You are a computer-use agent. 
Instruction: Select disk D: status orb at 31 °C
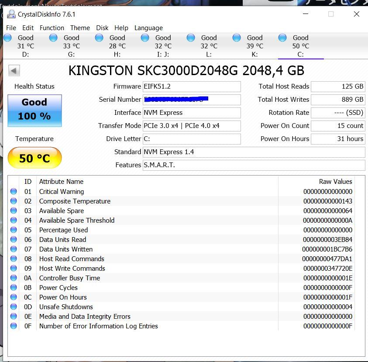coord(7,38)
